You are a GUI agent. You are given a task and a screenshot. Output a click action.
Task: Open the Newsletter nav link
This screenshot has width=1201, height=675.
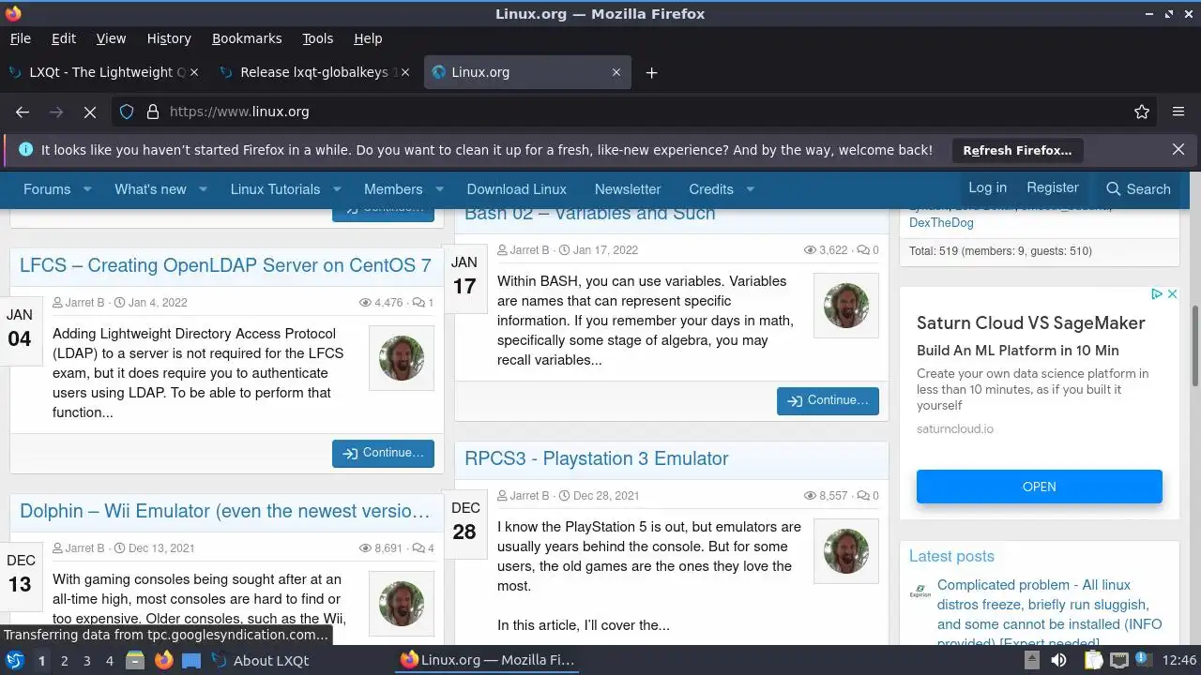[x=628, y=189]
